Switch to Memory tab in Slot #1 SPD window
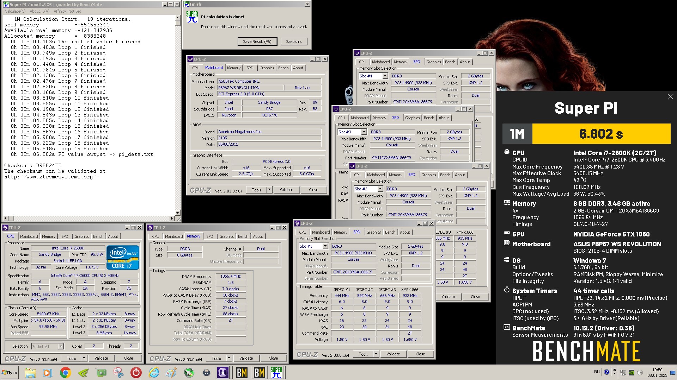The width and height of the screenshot is (677, 380). point(341,232)
